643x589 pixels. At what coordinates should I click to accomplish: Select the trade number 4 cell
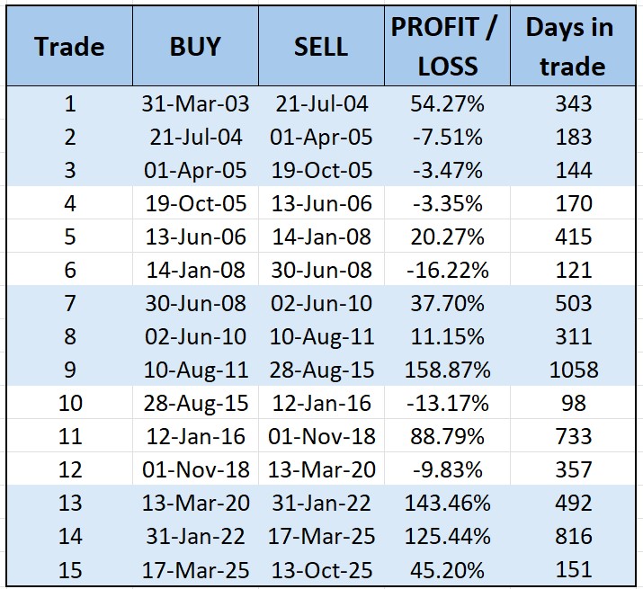coord(70,203)
